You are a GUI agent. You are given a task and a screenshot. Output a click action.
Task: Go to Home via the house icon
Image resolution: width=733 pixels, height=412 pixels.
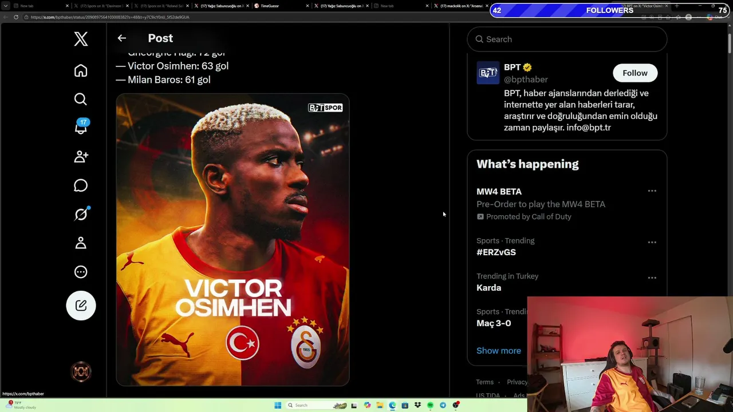tap(81, 70)
